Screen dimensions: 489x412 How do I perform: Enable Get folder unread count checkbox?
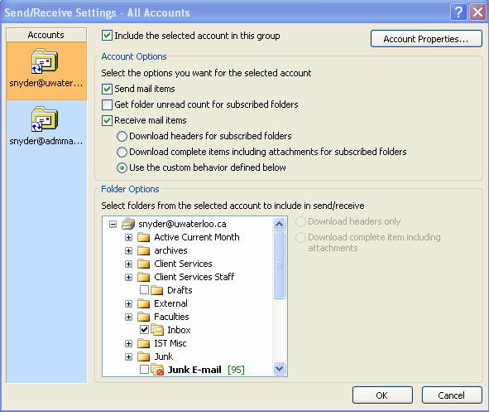tap(107, 104)
